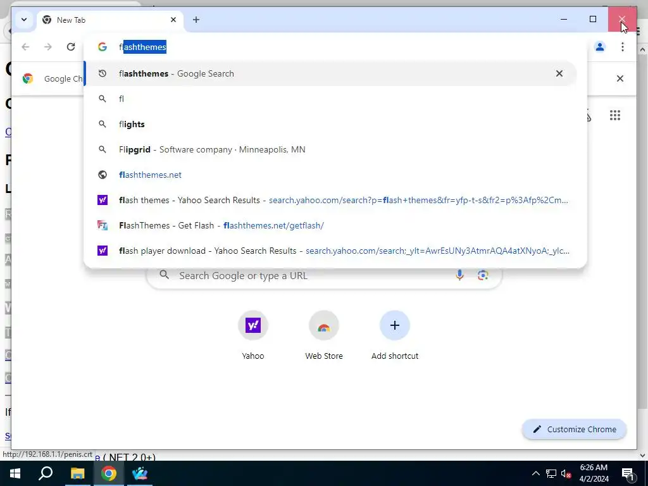Viewport: 648px width, 486px height.
Task: Open a new tab with plus button
Action: 196,20
